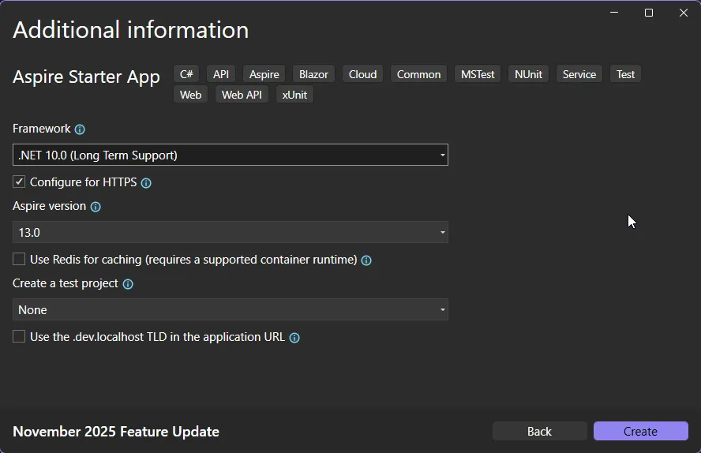The height and width of the screenshot is (453, 701).
Task: Enable the .dev.localhost TLD checkbox
Action: [19, 337]
